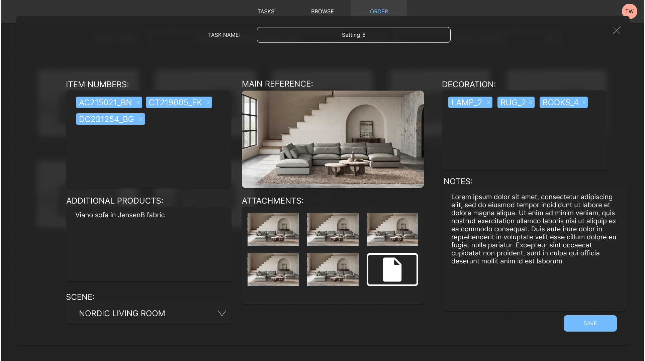
Task: Select the Order tab
Action: [x=379, y=11]
